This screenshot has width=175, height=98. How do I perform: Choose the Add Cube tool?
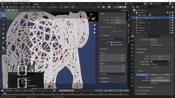4,52
